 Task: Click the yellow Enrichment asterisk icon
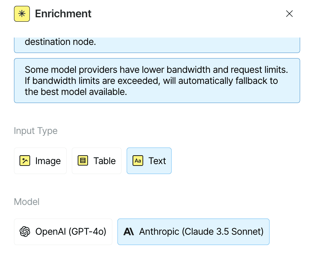pyautogui.click(x=22, y=14)
